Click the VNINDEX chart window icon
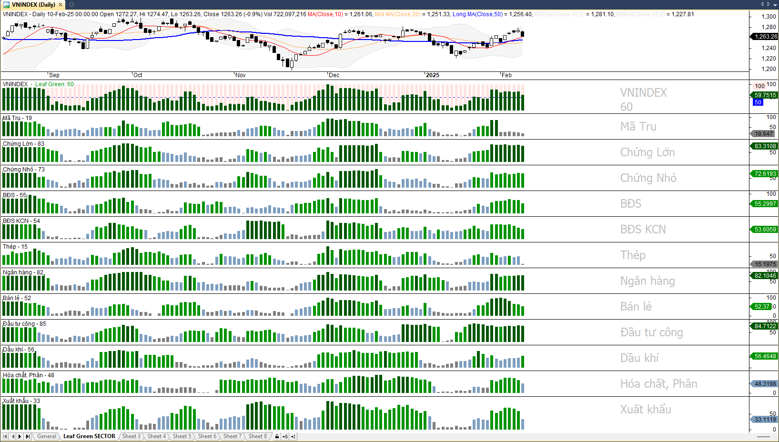Screen dimensions: 779x442 coord(6,4)
